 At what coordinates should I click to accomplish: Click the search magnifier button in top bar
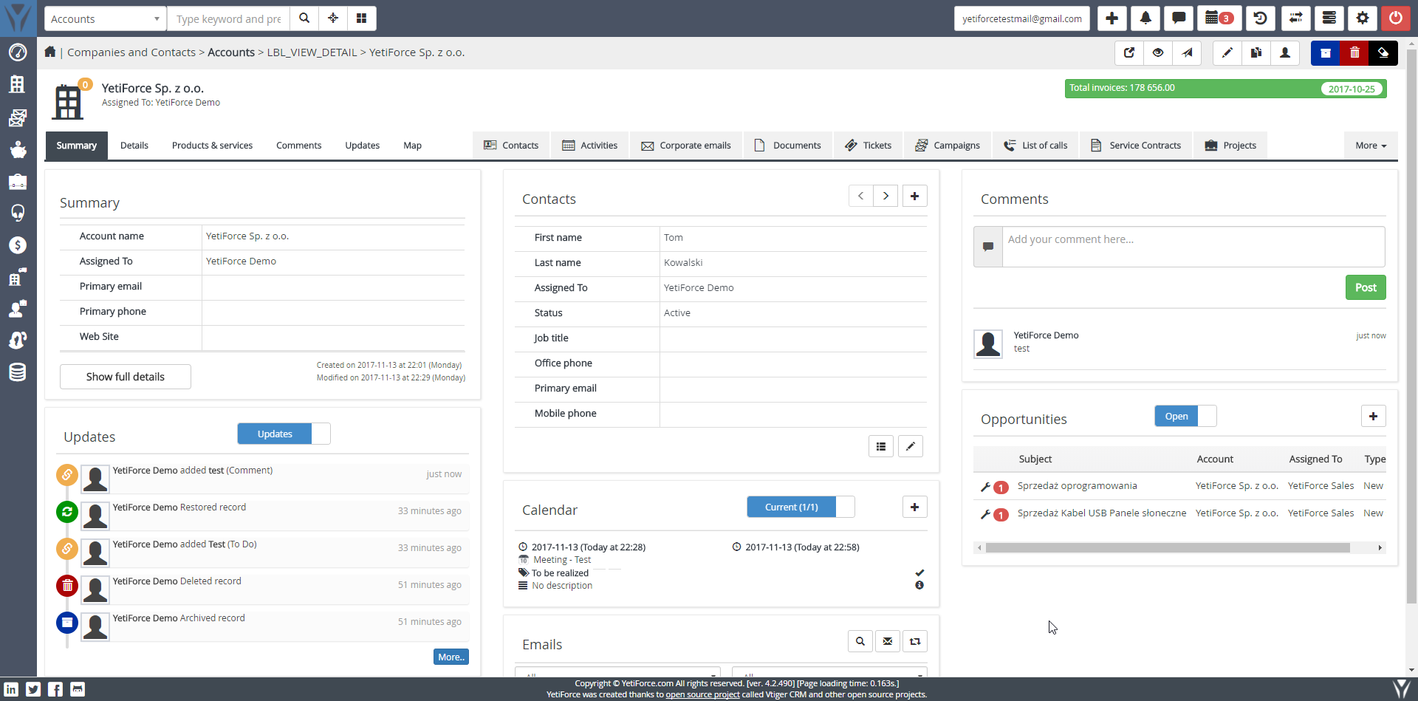(x=304, y=18)
